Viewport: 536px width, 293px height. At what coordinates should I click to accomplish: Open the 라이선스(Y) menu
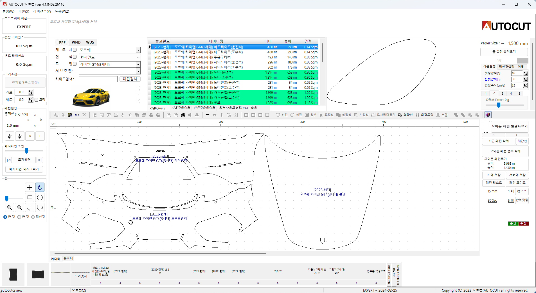pos(42,11)
